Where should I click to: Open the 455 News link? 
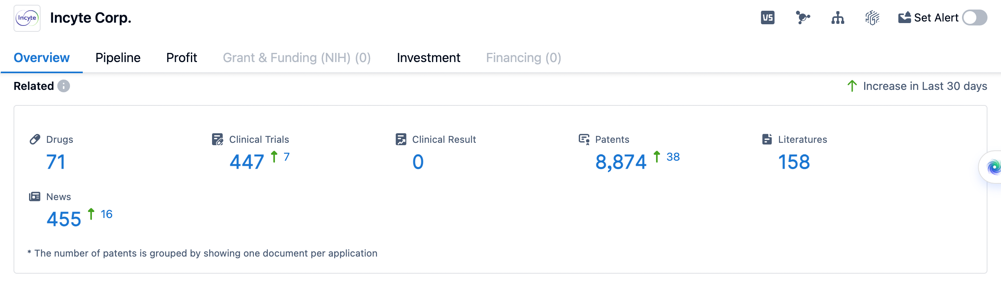[64, 219]
